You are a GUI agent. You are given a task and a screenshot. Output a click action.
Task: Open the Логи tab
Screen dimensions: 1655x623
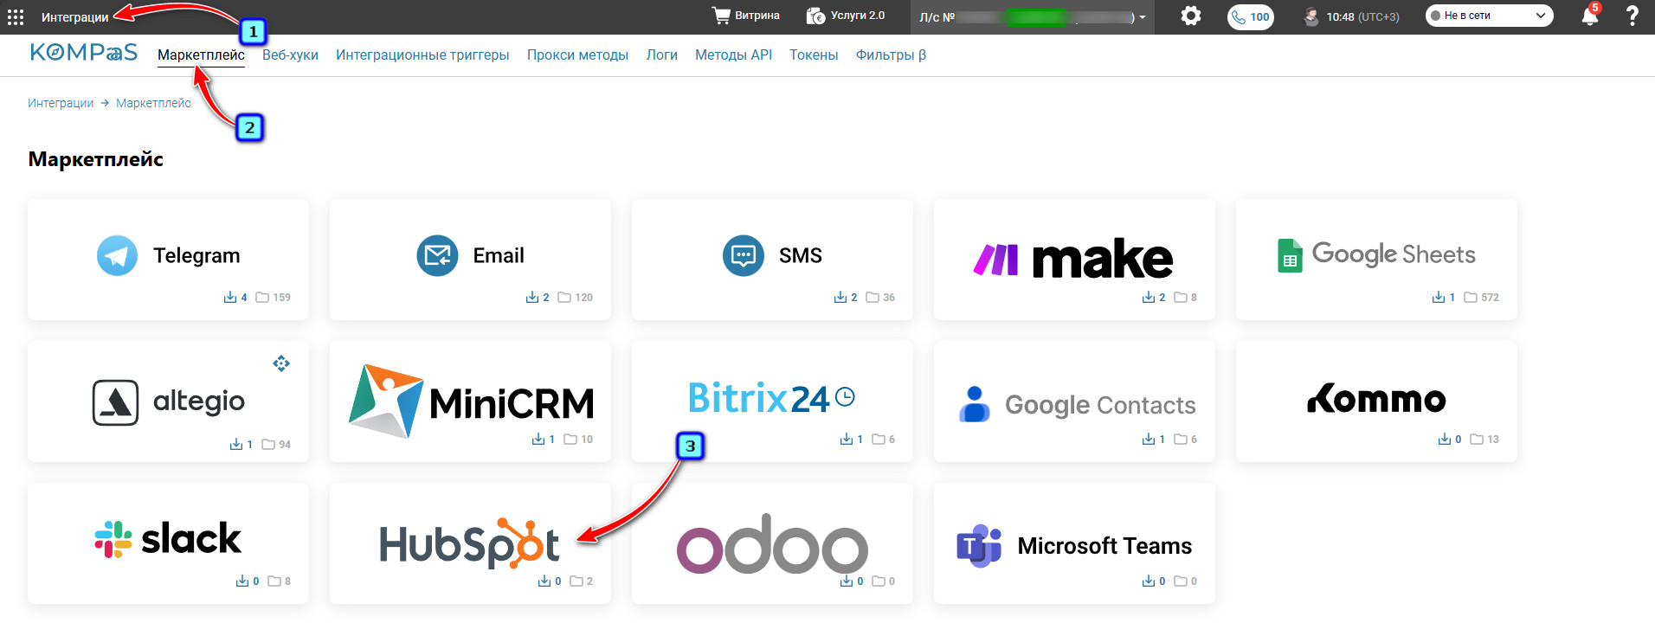(x=661, y=55)
